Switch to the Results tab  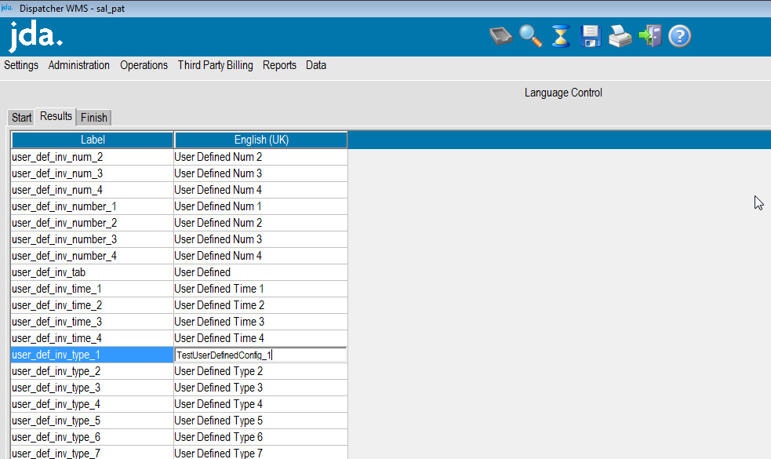56,116
